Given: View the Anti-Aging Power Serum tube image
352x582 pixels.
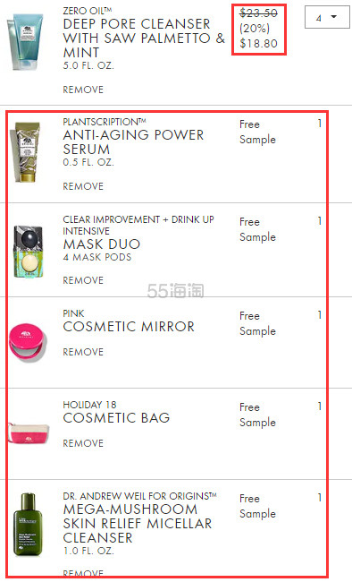Looking at the screenshot, I should (26, 152).
